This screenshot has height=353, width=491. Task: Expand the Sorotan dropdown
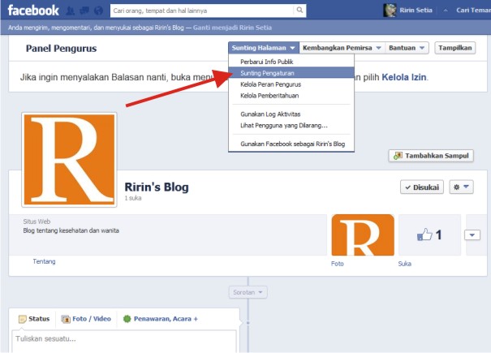click(248, 292)
